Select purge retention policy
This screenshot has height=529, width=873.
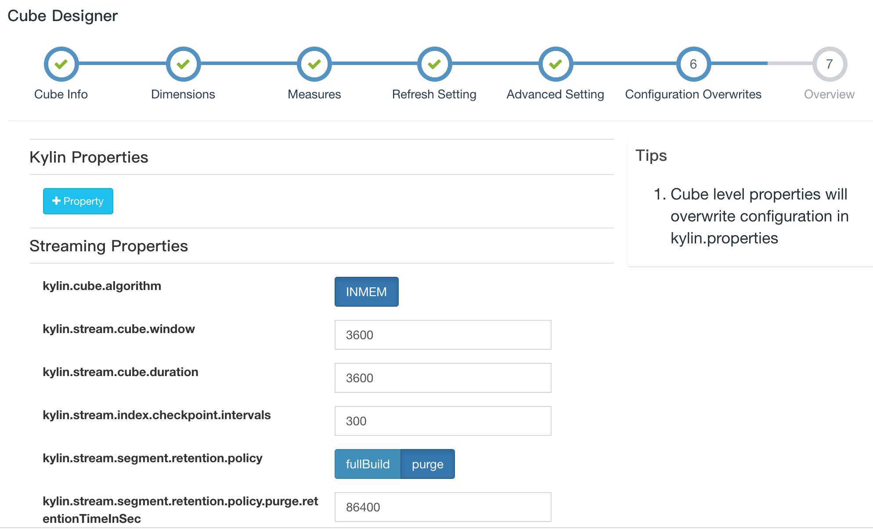pyautogui.click(x=427, y=464)
